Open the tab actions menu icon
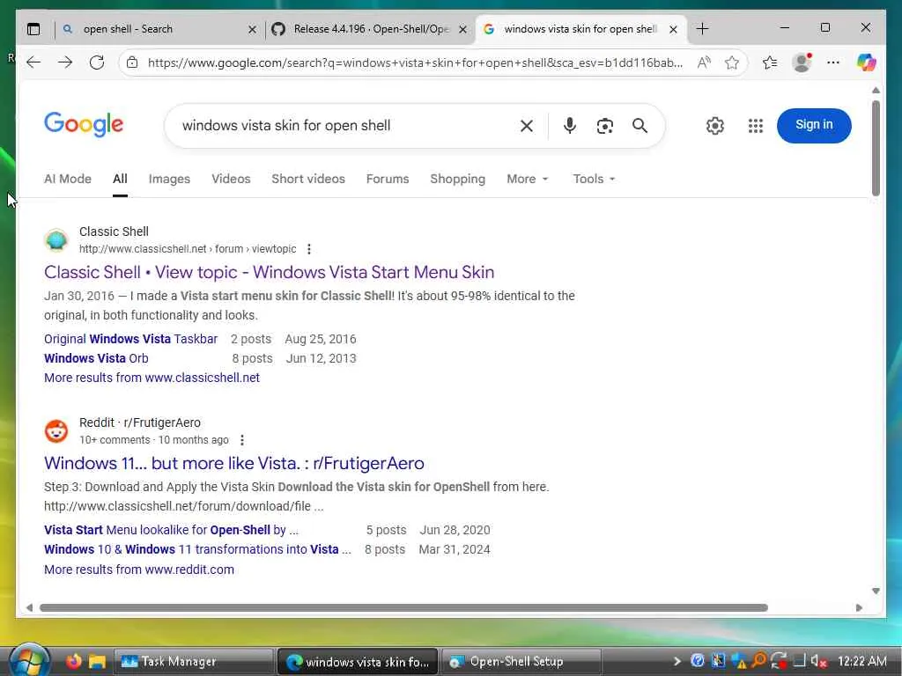The image size is (902, 676). [x=33, y=29]
